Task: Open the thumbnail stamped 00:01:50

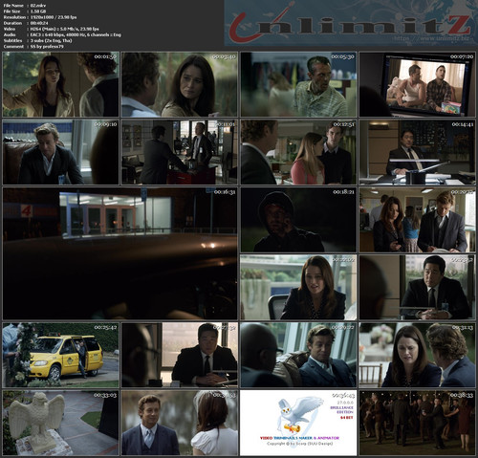Action: click(x=60, y=84)
